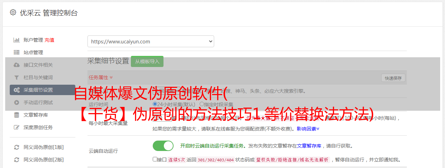Open 接口文件相关 sidebar item

click(x=38, y=65)
